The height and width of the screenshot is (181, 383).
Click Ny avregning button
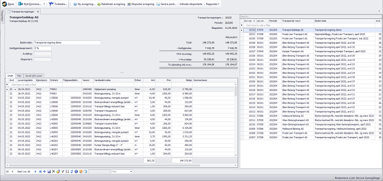pos(85,4)
